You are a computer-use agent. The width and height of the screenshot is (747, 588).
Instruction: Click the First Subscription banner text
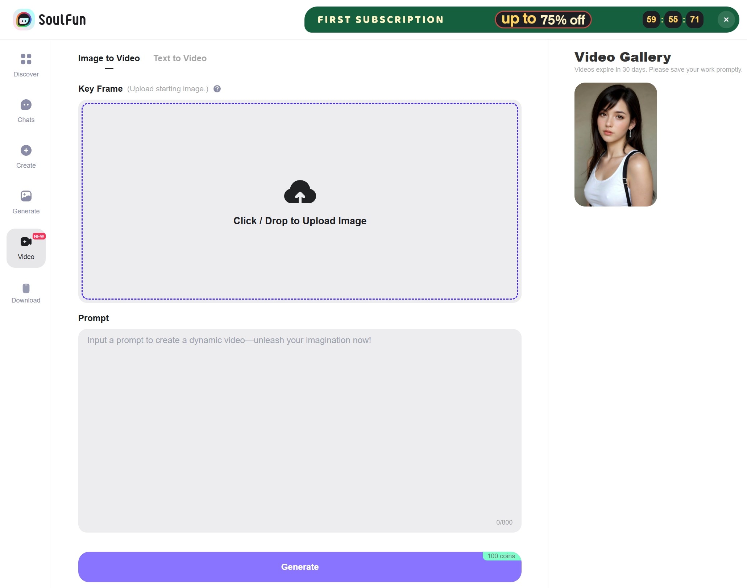381,20
